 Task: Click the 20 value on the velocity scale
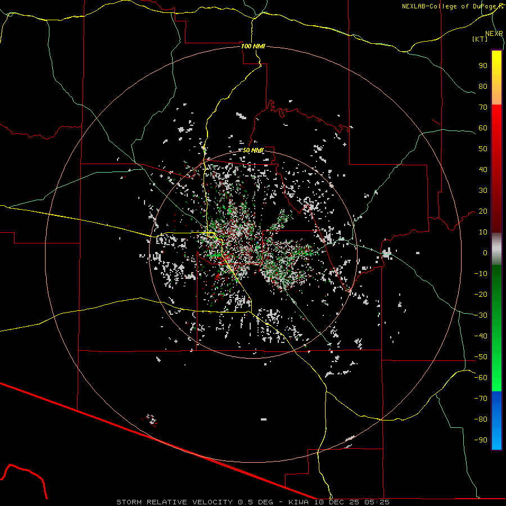[x=483, y=211]
